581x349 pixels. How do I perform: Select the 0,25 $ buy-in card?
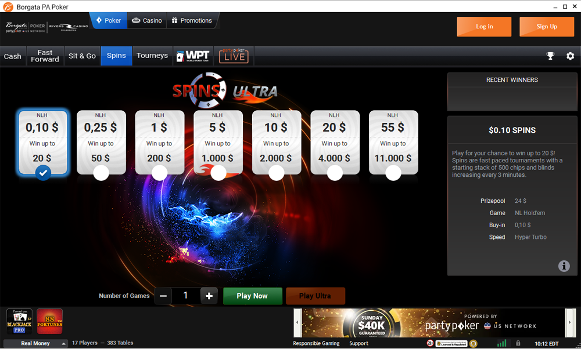click(101, 143)
